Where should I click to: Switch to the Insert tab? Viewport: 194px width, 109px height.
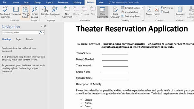pos(27,2)
